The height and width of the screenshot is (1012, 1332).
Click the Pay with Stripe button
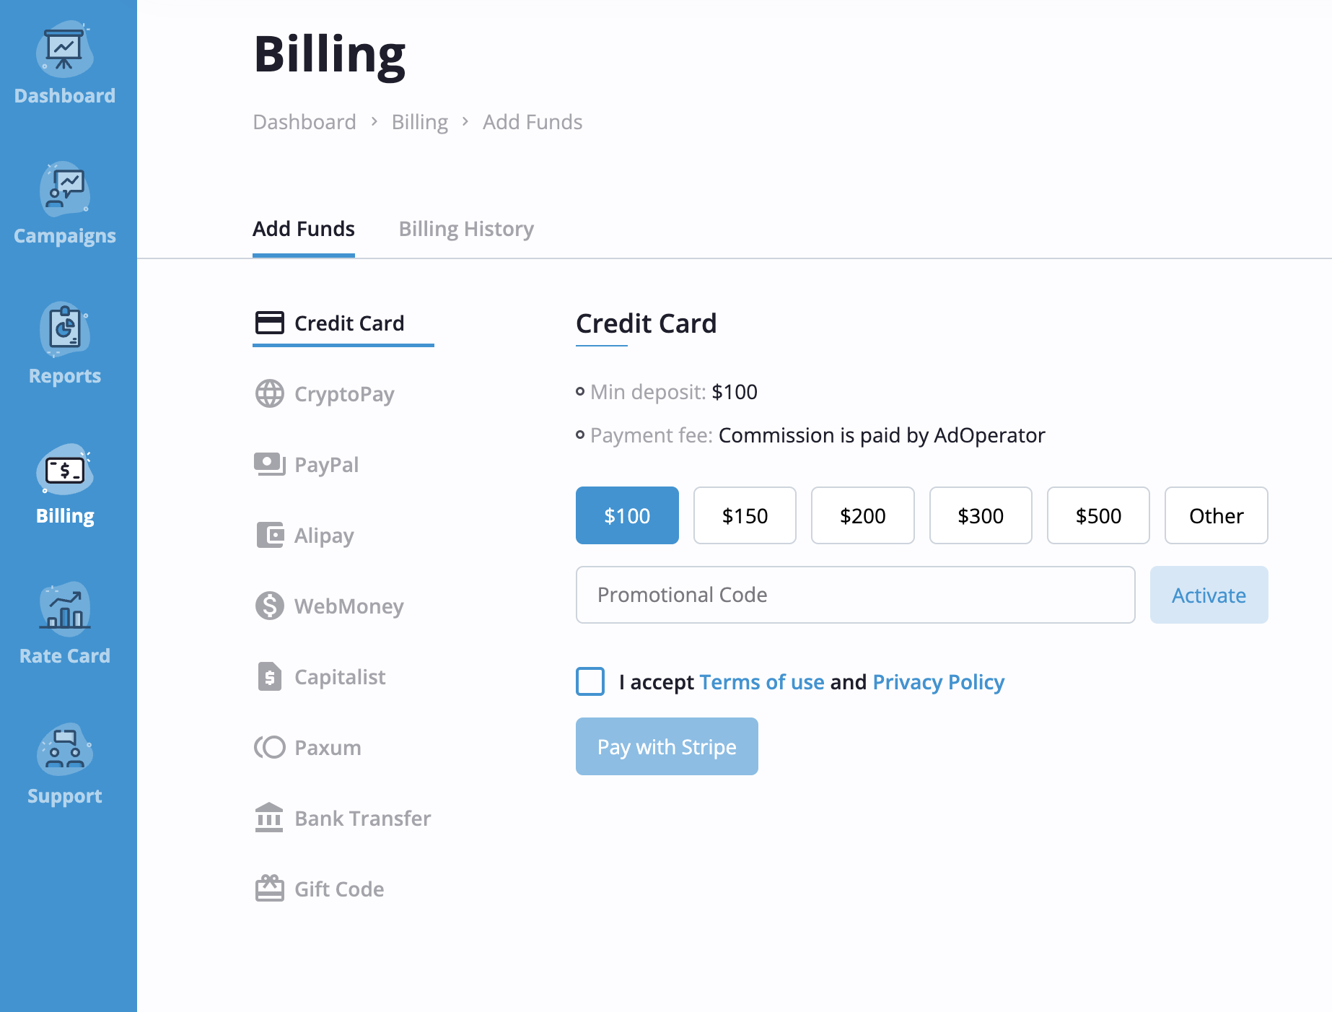(667, 746)
